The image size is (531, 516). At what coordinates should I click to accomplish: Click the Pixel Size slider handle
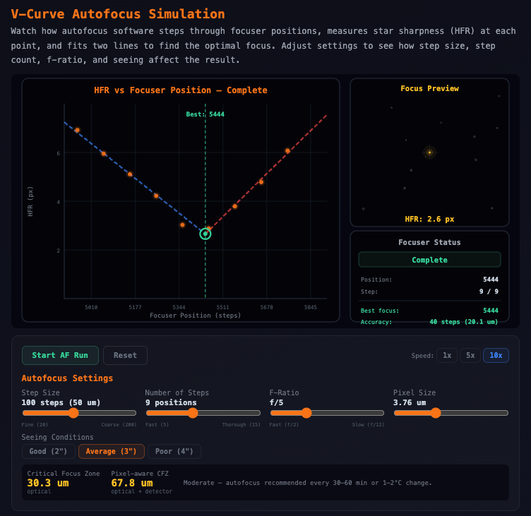click(x=436, y=413)
